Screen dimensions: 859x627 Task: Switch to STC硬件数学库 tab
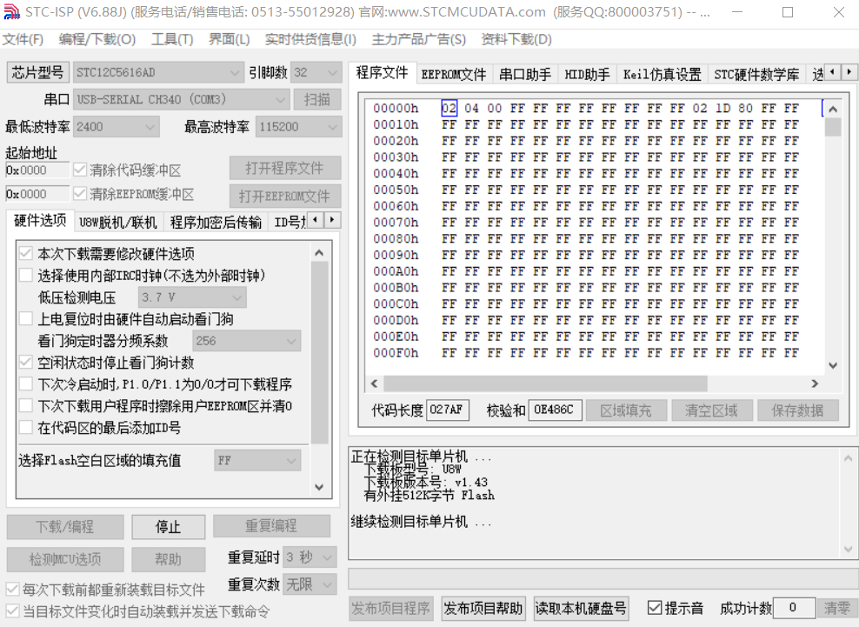coord(756,75)
